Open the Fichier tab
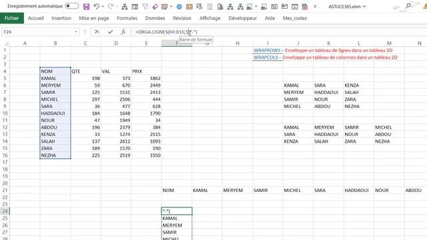Viewport: 427px width, 240px height. 12,18
